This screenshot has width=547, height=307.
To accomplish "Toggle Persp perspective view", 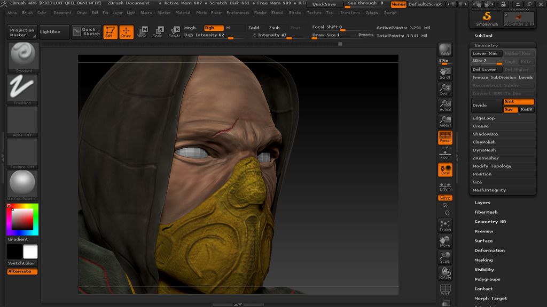I will click(445, 138).
